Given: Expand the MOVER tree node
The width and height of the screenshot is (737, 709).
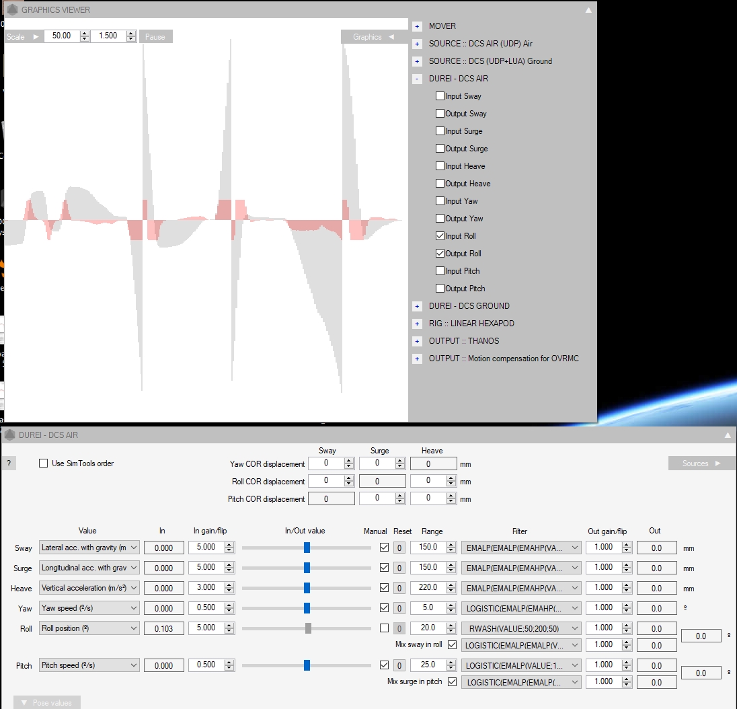Looking at the screenshot, I should (417, 26).
